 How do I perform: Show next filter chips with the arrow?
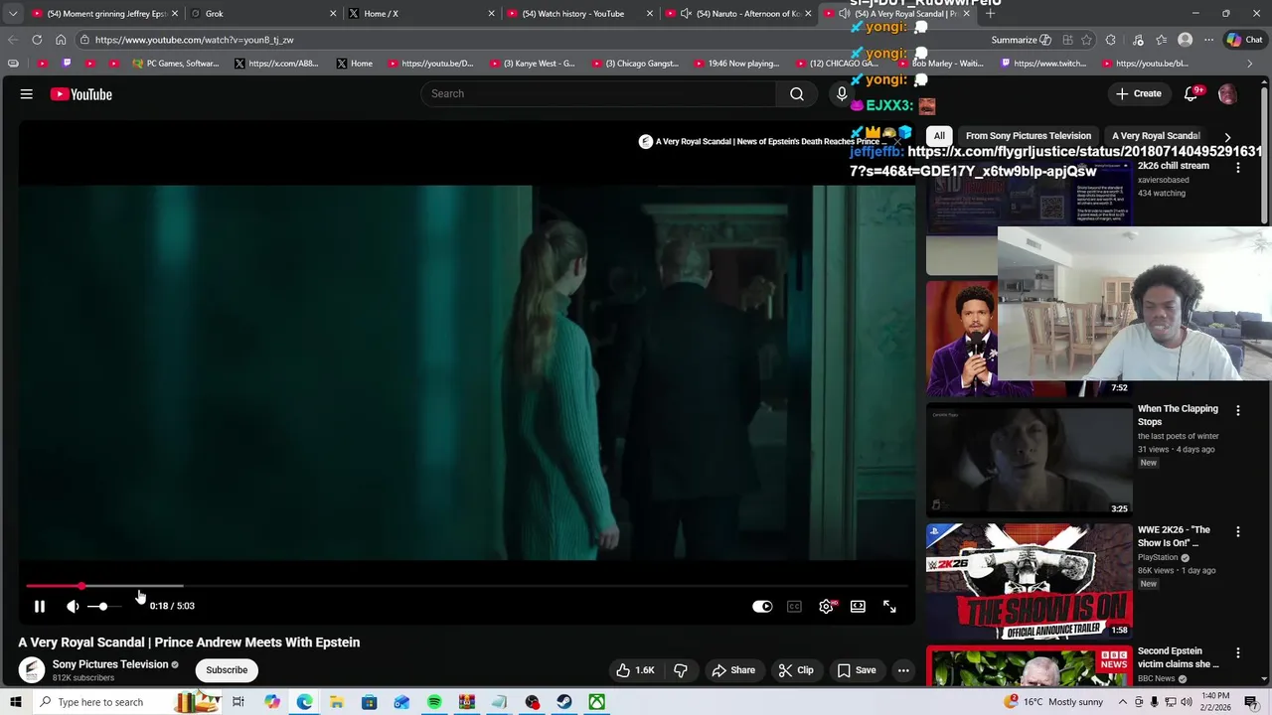[1227, 136]
